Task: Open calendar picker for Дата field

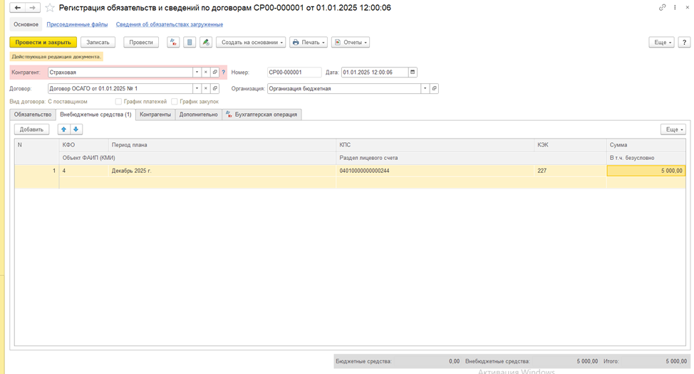Action: coord(413,72)
